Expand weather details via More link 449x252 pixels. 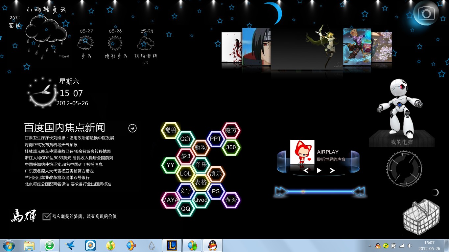[x=64, y=56]
